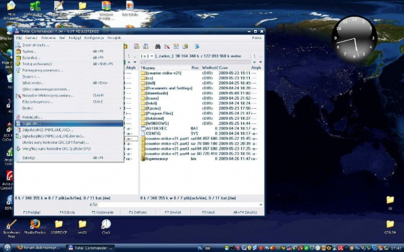Click the synchronize directories toolbar icon

point(176,47)
